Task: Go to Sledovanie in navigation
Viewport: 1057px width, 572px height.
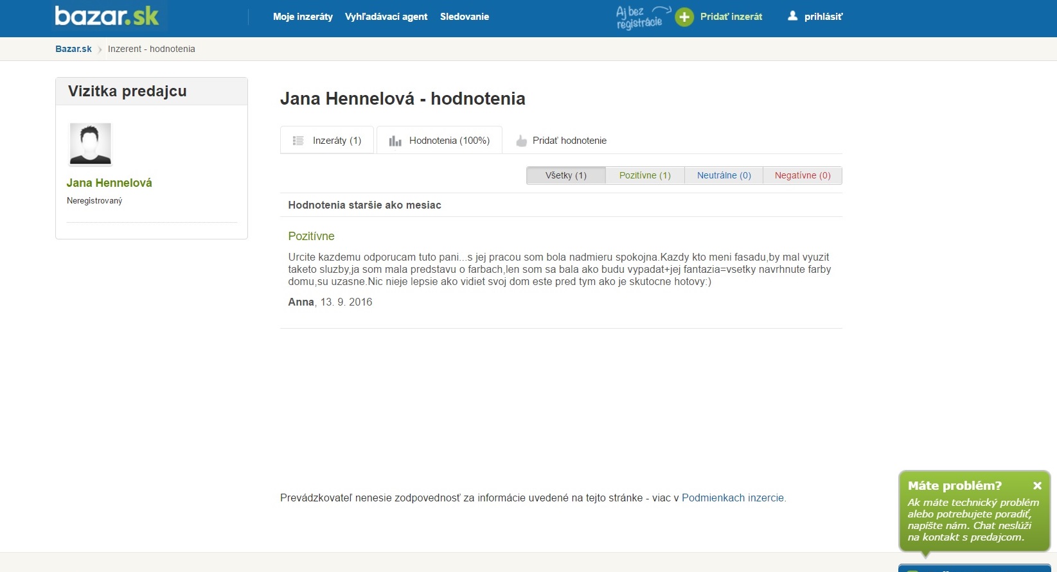Action: click(464, 17)
